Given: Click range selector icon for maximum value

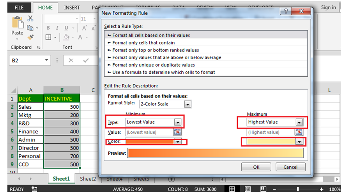Looking at the screenshot, I should (299, 132).
